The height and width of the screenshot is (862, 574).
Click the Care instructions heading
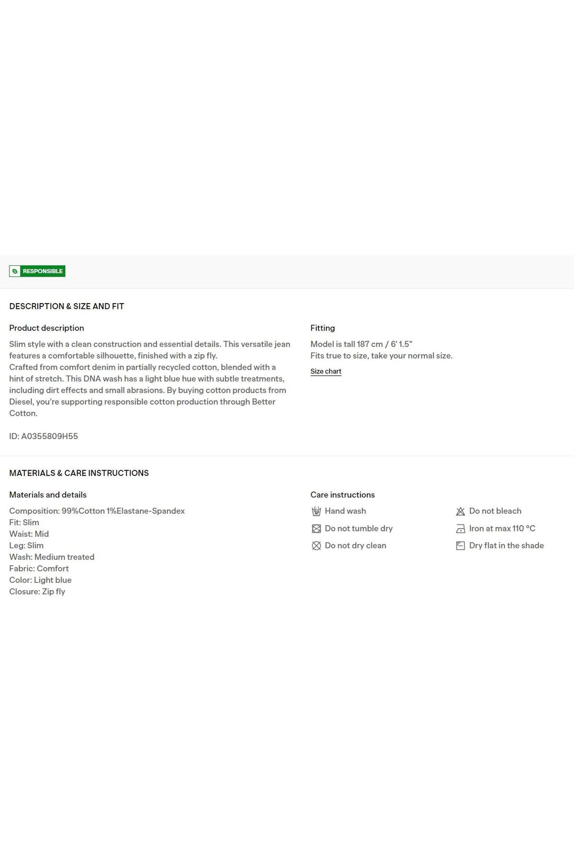[342, 495]
